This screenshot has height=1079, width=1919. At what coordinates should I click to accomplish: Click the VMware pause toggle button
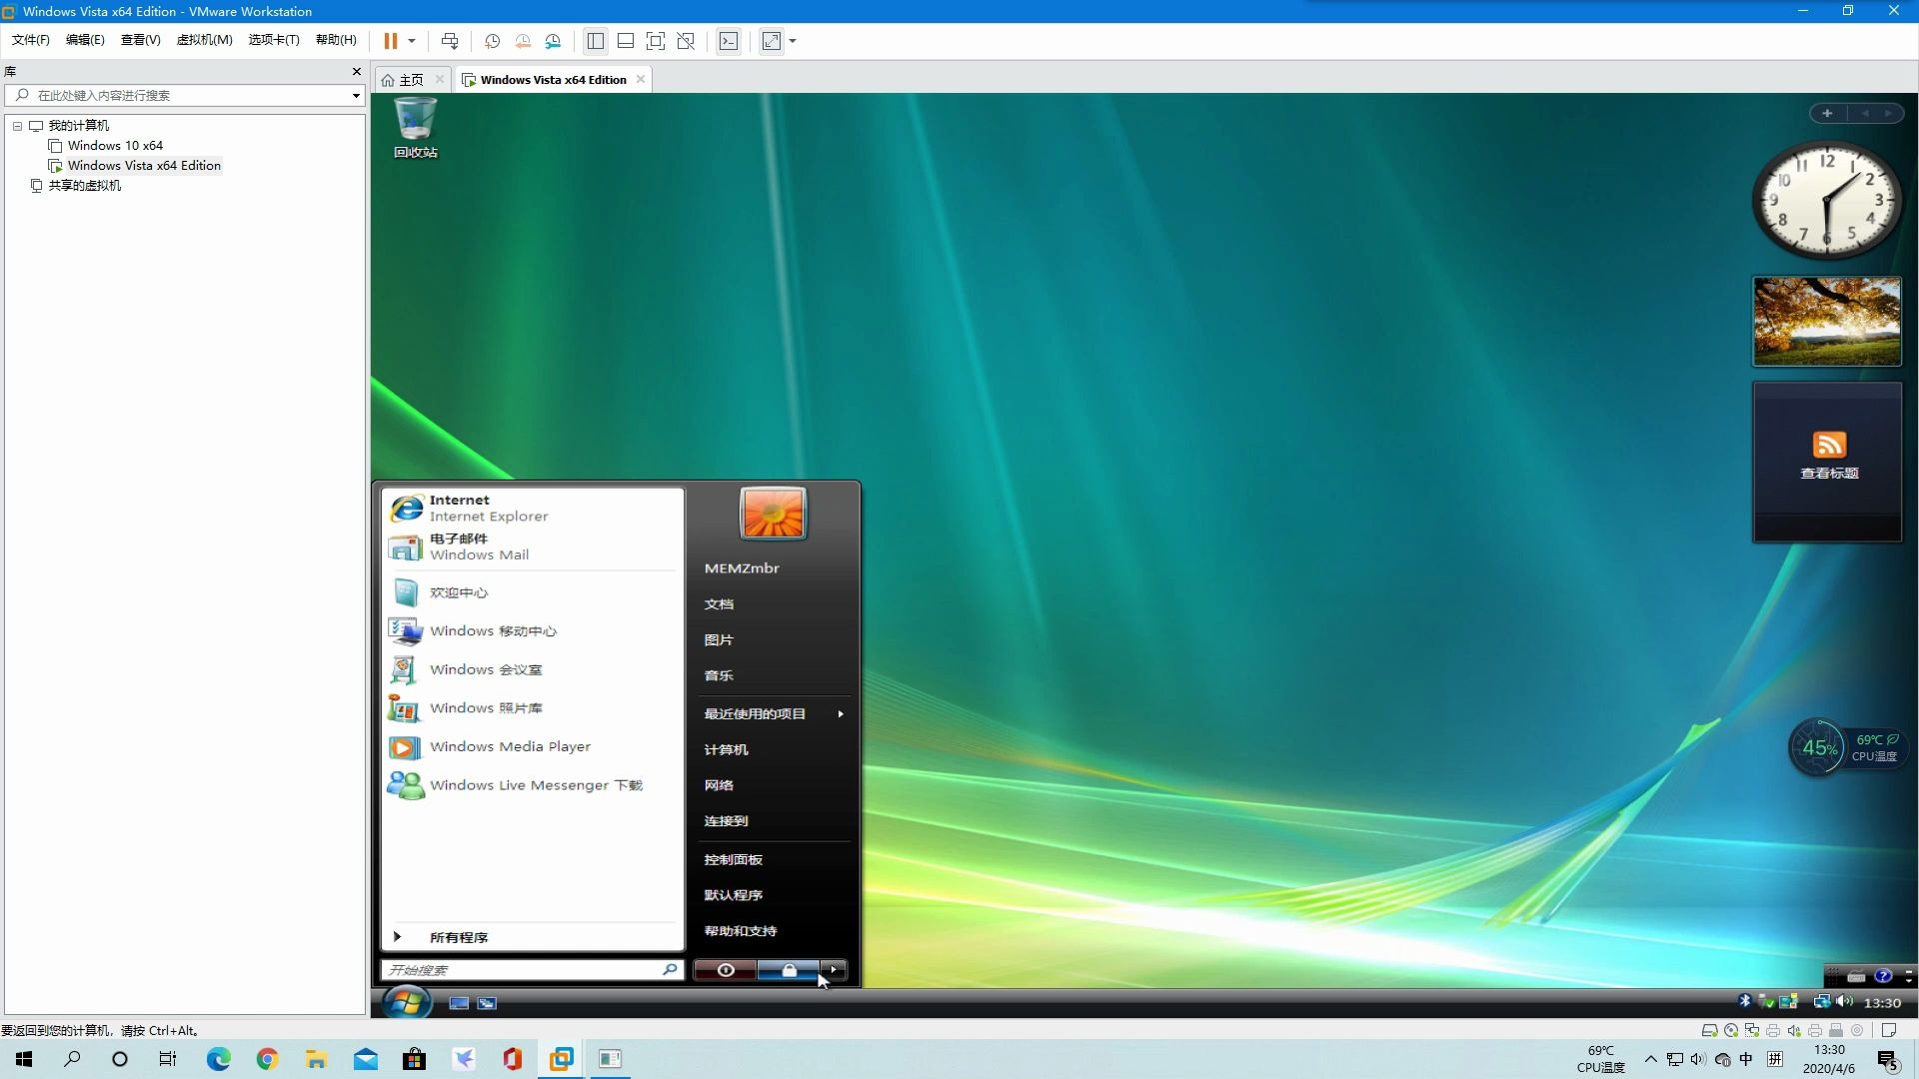390,41
